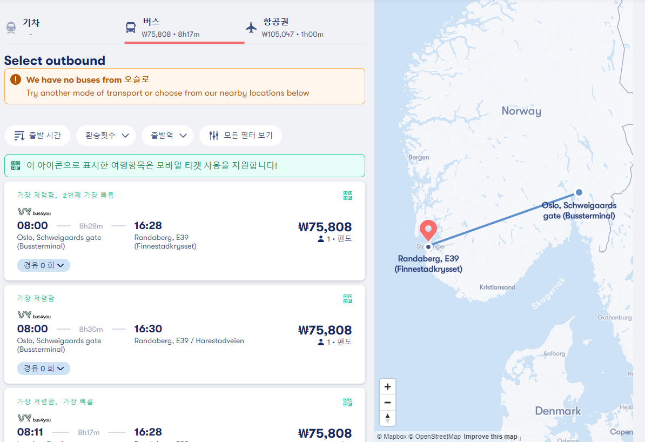Click QR icon on 16:30 trip card

click(x=348, y=299)
